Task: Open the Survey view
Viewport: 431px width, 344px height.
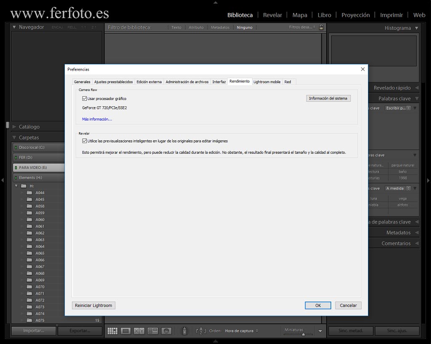Action: (152, 331)
